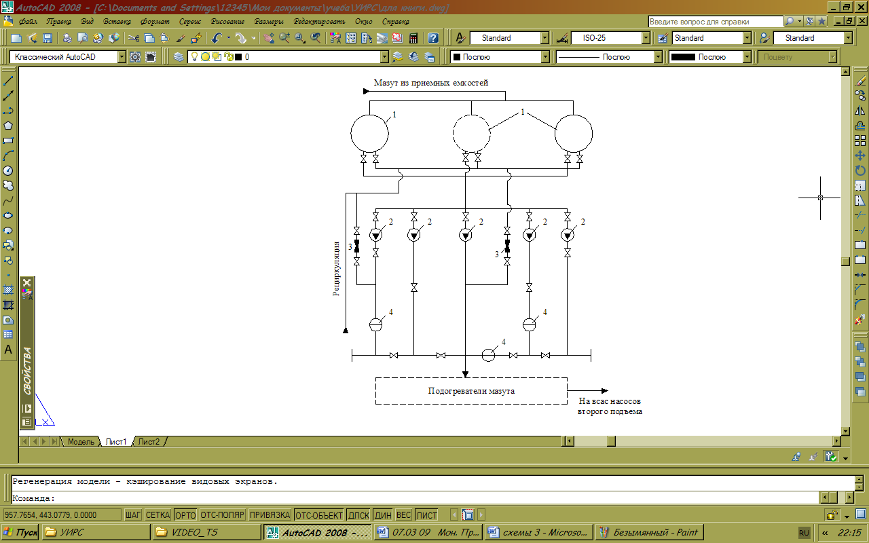
Task: Select the Line drawing tool
Action: (9, 81)
